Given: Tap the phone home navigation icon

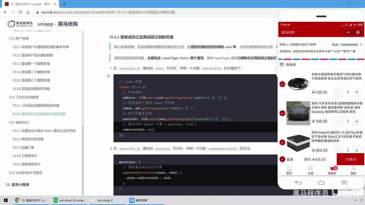Looking at the screenshot, I should coord(321,183).
